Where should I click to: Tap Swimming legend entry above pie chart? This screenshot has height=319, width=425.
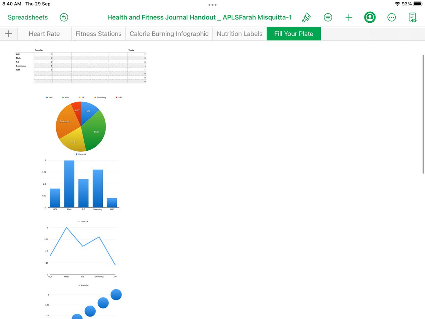pos(100,97)
